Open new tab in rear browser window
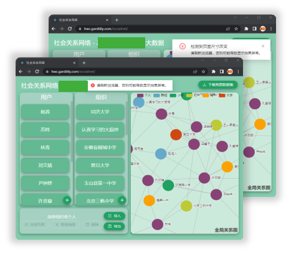 tap(117, 20)
